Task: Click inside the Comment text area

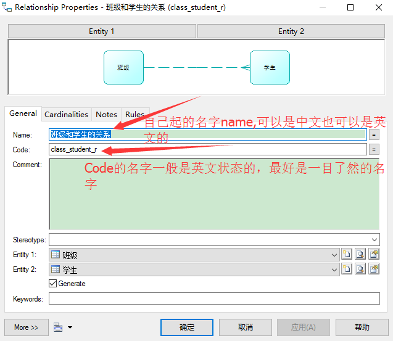Action: click(214, 194)
